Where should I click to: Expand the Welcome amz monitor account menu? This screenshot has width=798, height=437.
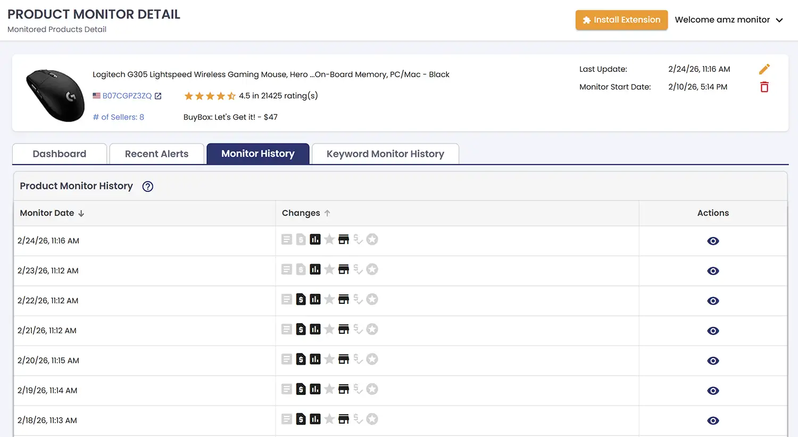tap(728, 20)
